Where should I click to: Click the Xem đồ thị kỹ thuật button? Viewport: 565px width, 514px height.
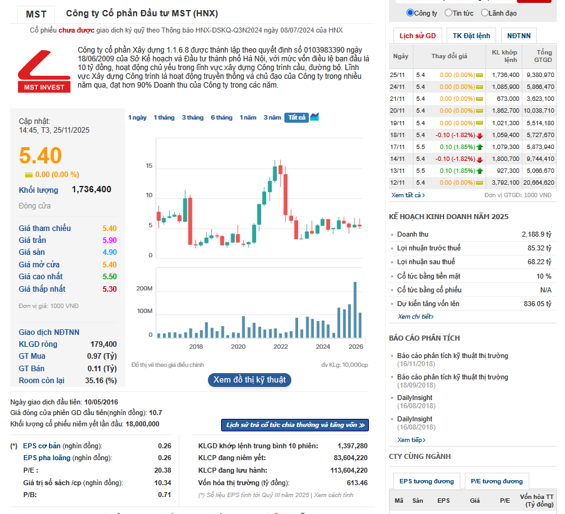pos(249,379)
